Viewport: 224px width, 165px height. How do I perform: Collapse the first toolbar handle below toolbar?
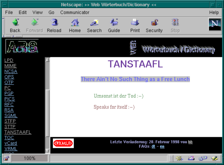(7, 36)
